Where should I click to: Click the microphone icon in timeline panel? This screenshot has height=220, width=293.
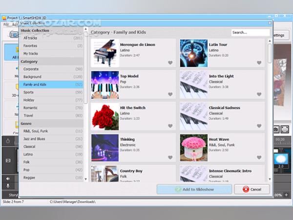8,187
